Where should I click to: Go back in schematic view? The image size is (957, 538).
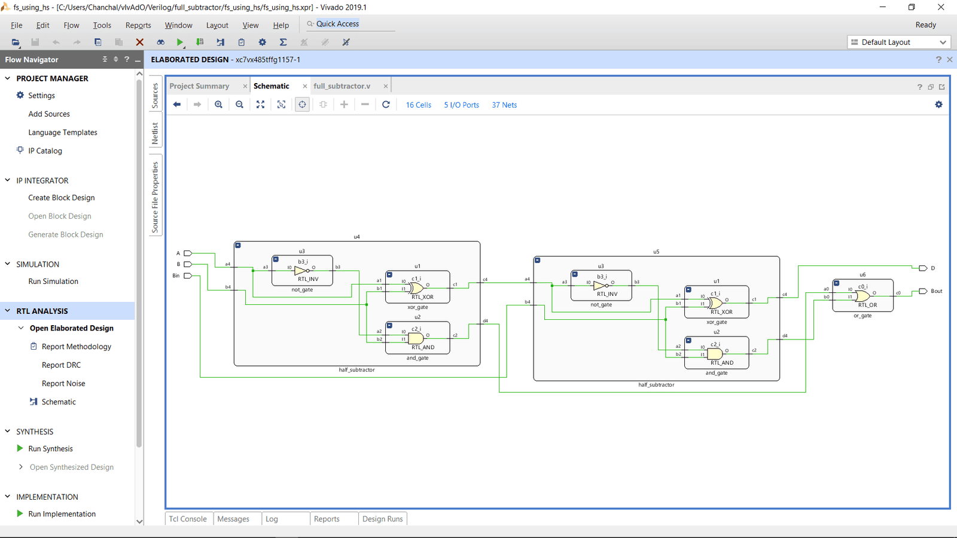click(176, 105)
